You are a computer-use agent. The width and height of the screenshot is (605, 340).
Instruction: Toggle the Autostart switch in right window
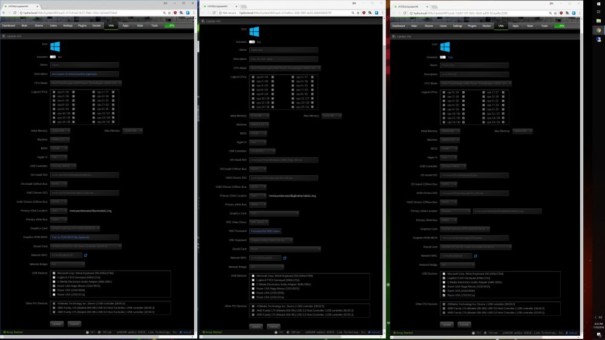443,57
